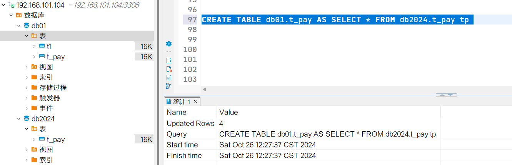Expand the 触发器 folder
The height and width of the screenshot is (165, 512).
click(x=27, y=98)
